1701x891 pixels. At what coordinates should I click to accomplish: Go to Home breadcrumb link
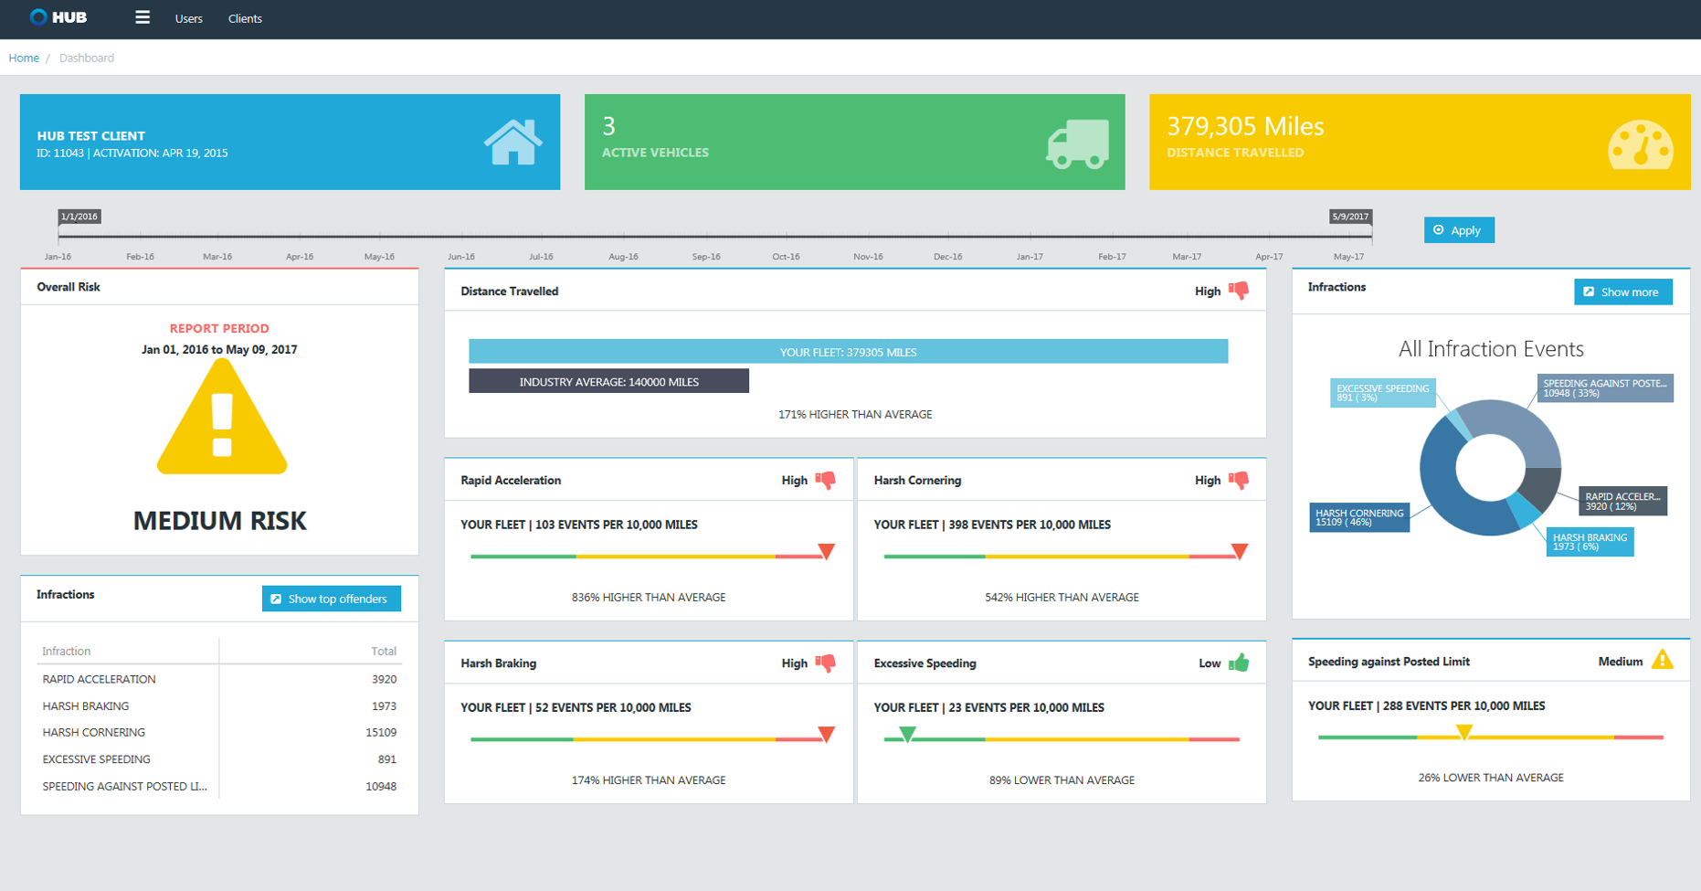(x=24, y=58)
